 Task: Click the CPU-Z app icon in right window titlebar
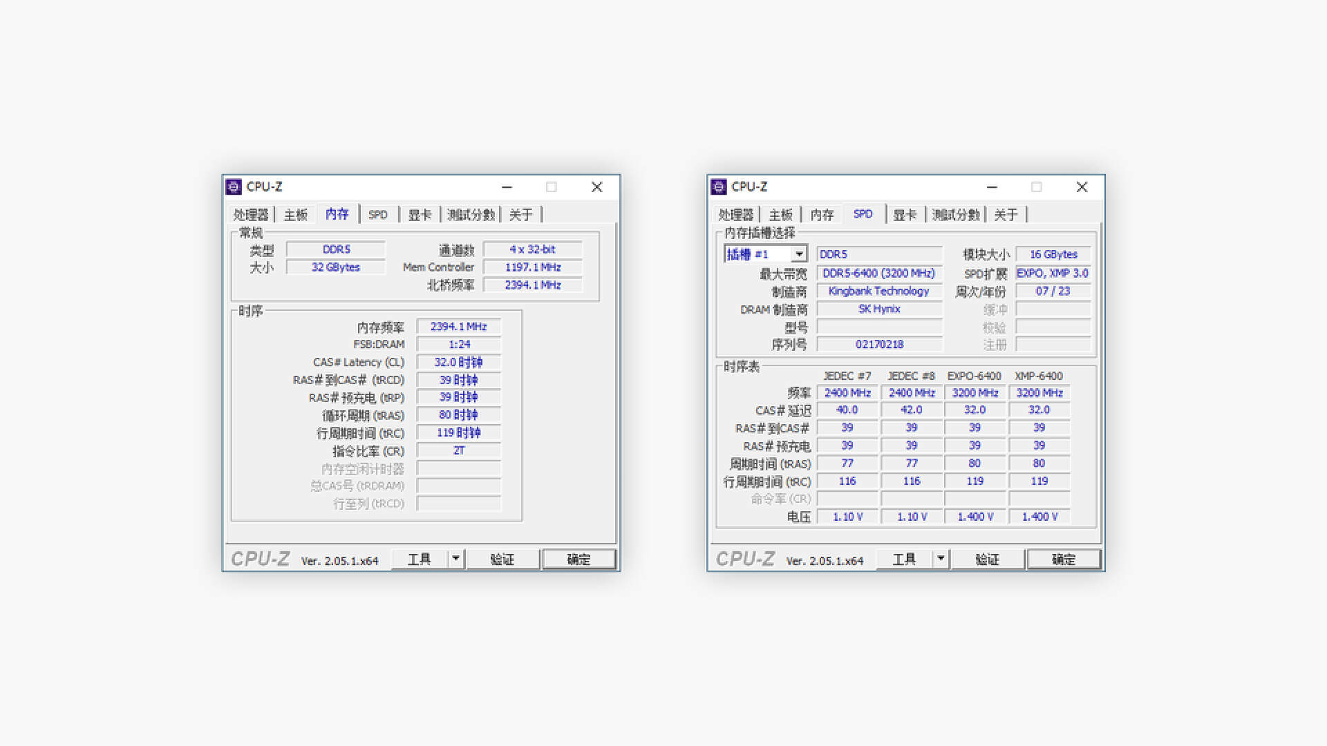[x=719, y=186]
